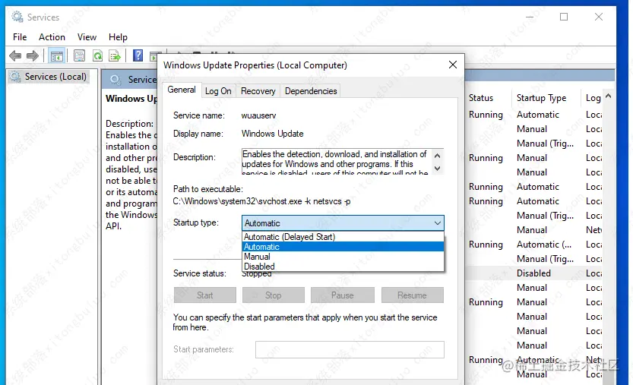Click the Pause service button
Screen dimensions: 633x385
(x=342, y=295)
